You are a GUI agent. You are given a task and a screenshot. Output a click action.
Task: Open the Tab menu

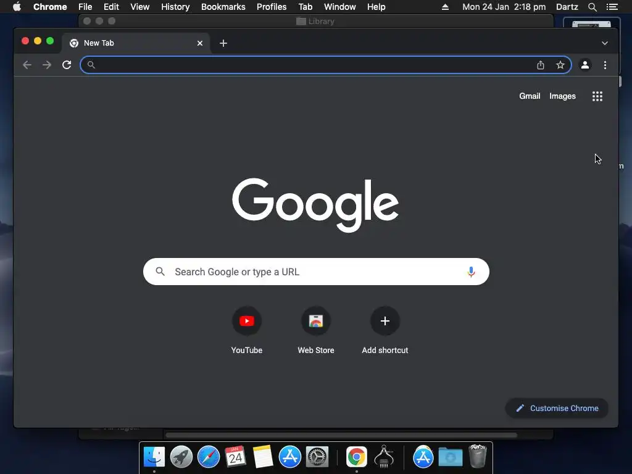click(x=305, y=7)
